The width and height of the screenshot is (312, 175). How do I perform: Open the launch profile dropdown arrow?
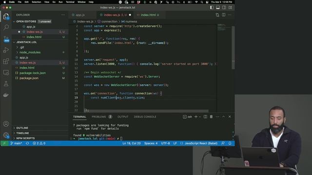pos(200,117)
